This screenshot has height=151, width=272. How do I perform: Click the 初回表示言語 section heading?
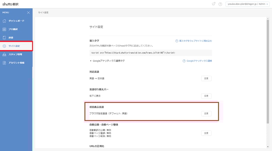pyautogui.click(x=97, y=107)
